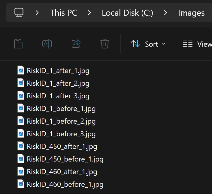Select the file RiskID_460_after_1.jpg

coord(62,172)
